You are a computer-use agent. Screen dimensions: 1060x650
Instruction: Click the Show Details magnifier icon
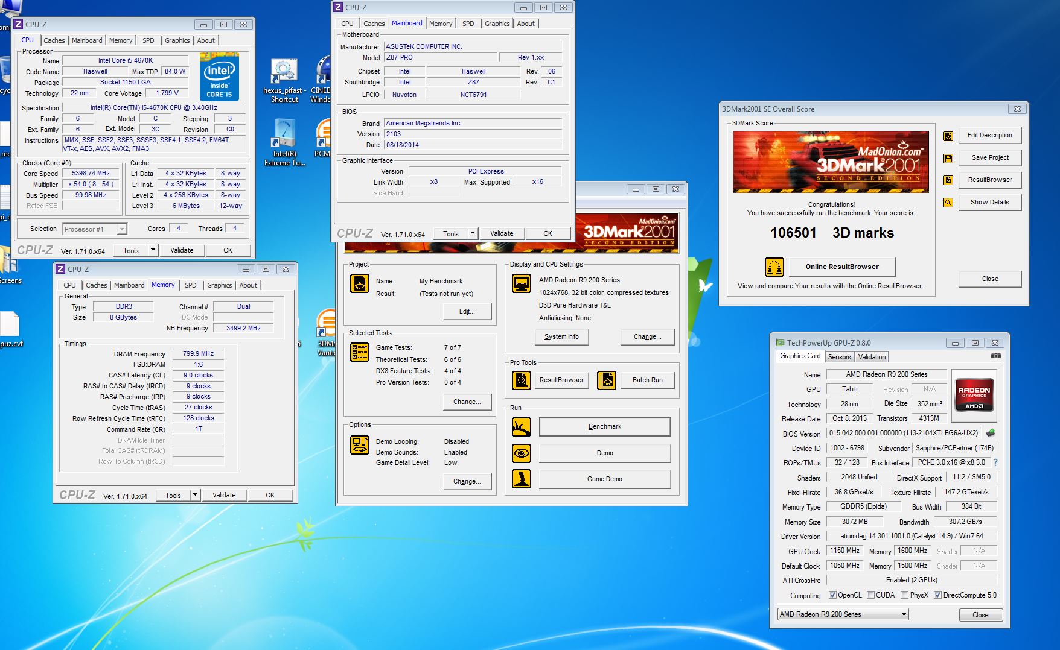point(948,203)
